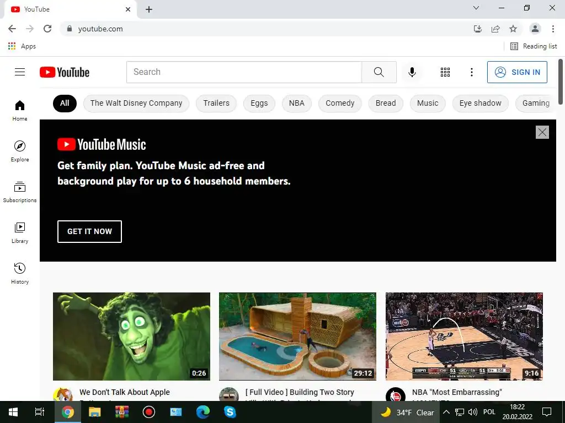Select the Gaming chip

coord(535,103)
